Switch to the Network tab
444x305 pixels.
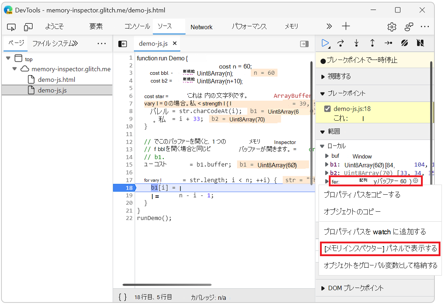point(201,27)
